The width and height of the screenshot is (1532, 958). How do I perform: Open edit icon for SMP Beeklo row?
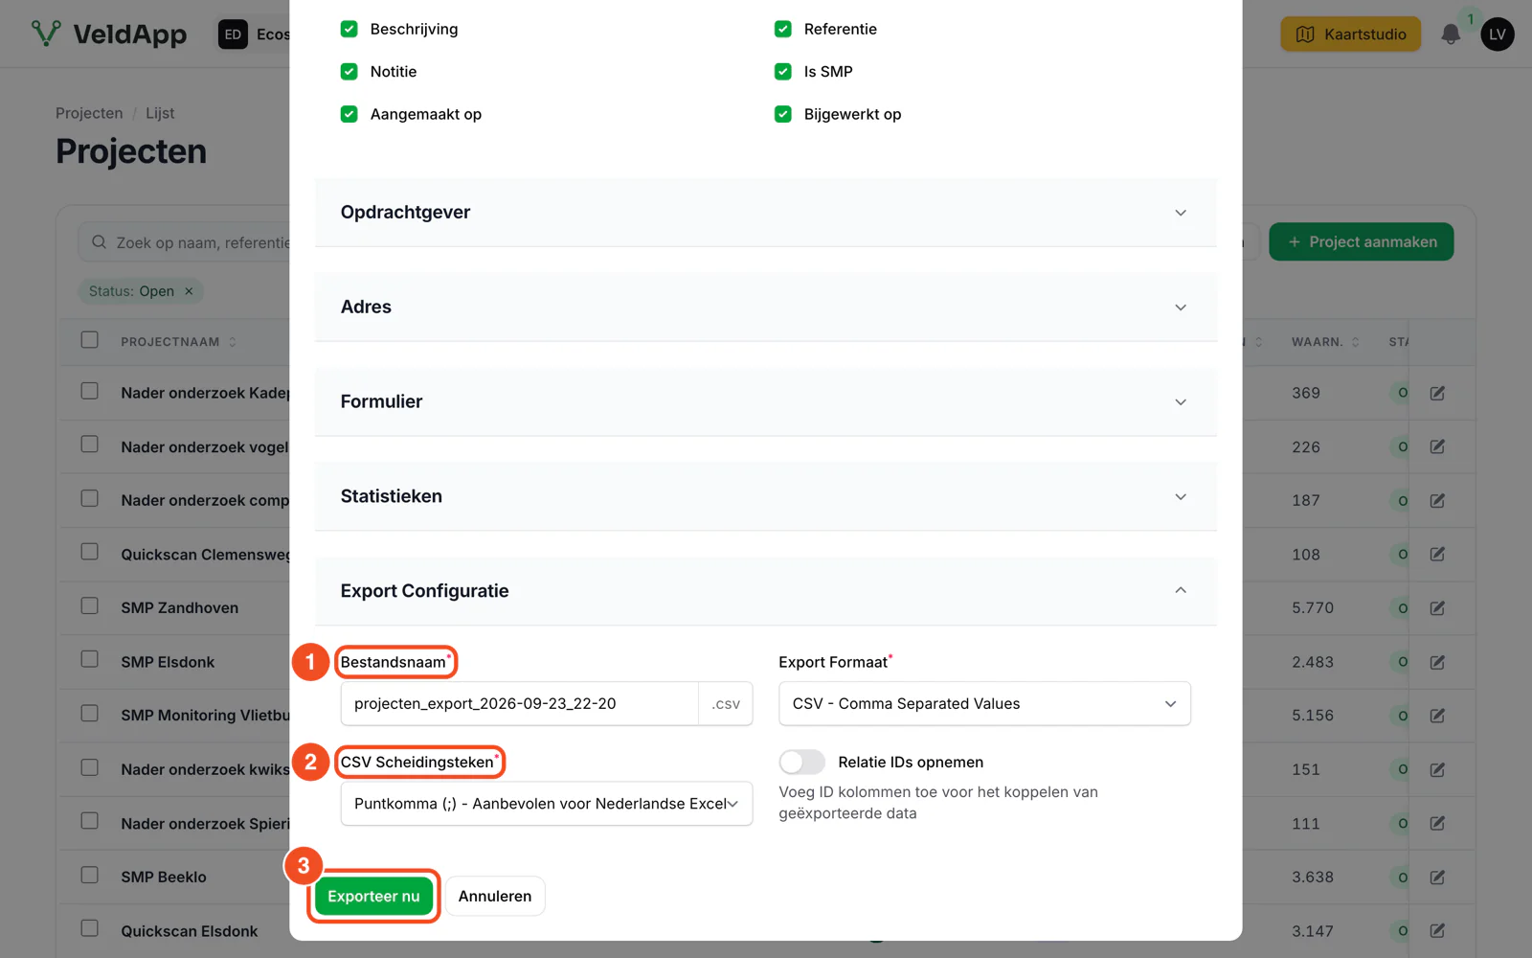1437,878
